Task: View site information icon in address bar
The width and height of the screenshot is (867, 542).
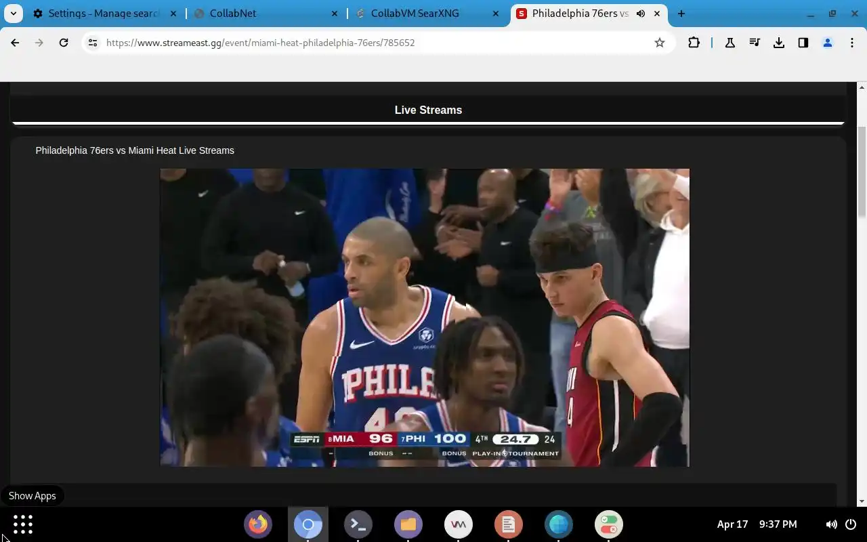Action: point(93,43)
